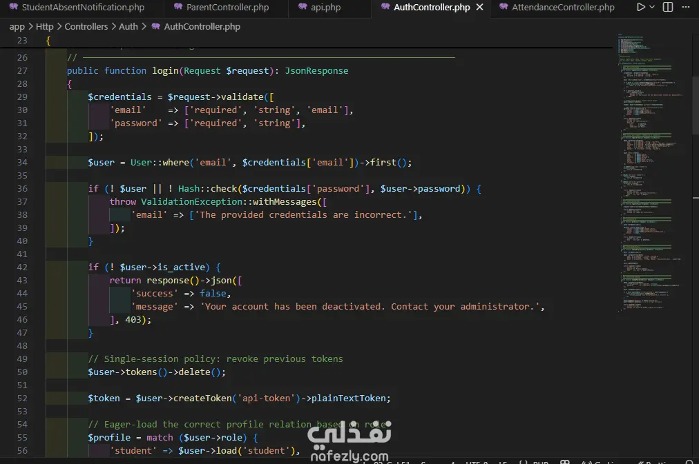Close the AuthController.php tab
The image size is (699, 464).
pos(479,7)
